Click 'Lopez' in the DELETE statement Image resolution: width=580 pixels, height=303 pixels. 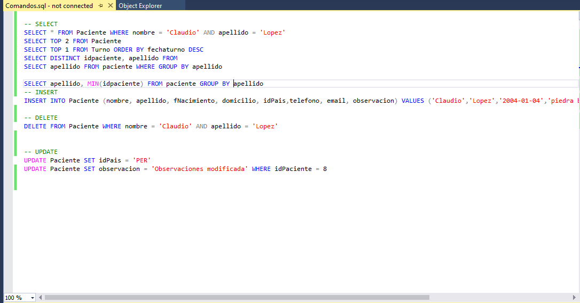[x=265, y=126]
